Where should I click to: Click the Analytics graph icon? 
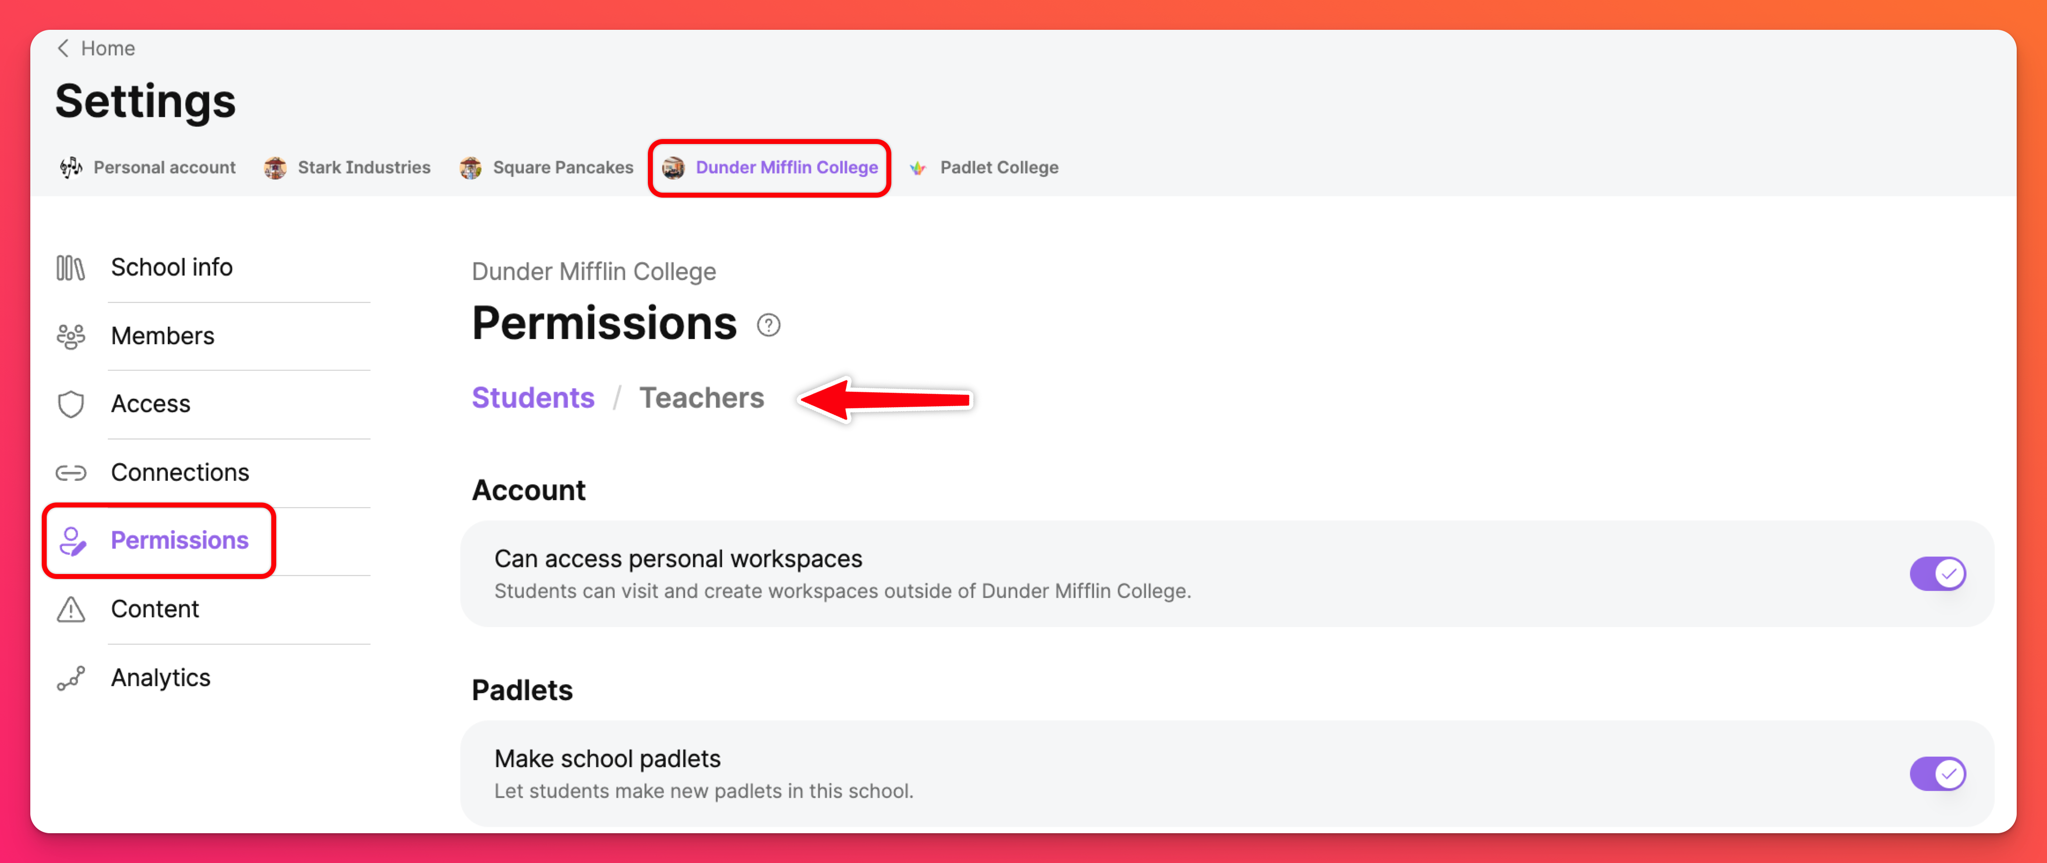coord(70,679)
